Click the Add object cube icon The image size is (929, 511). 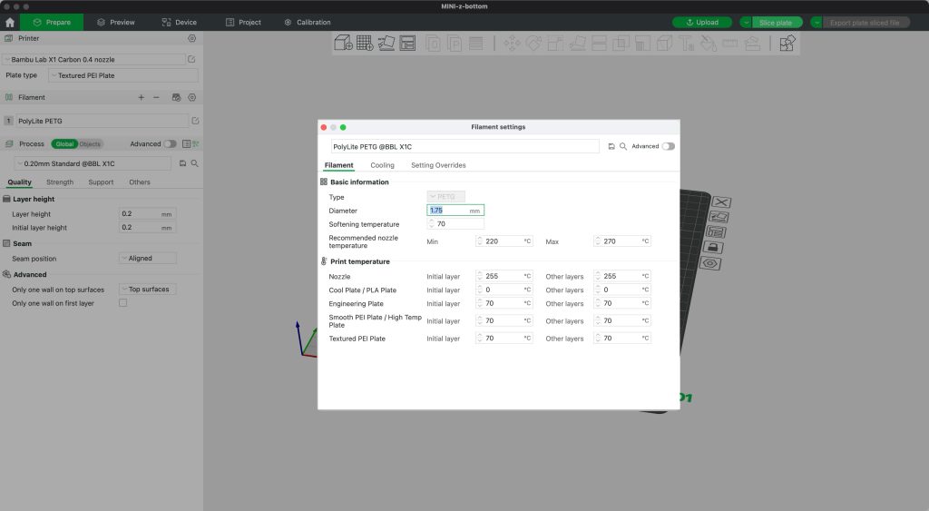click(x=343, y=43)
